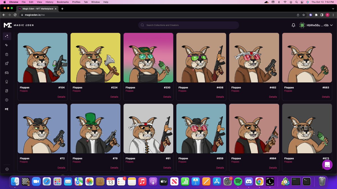337x189 pixels.
Task: Bookmark this page with the star icon
Action: tap(304, 15)
